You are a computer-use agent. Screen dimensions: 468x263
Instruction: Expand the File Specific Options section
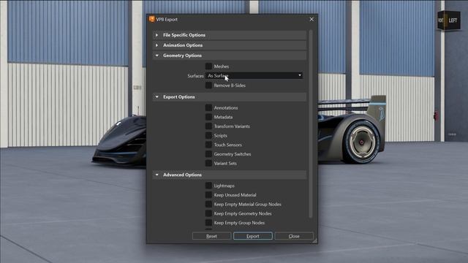coord(157,35)
